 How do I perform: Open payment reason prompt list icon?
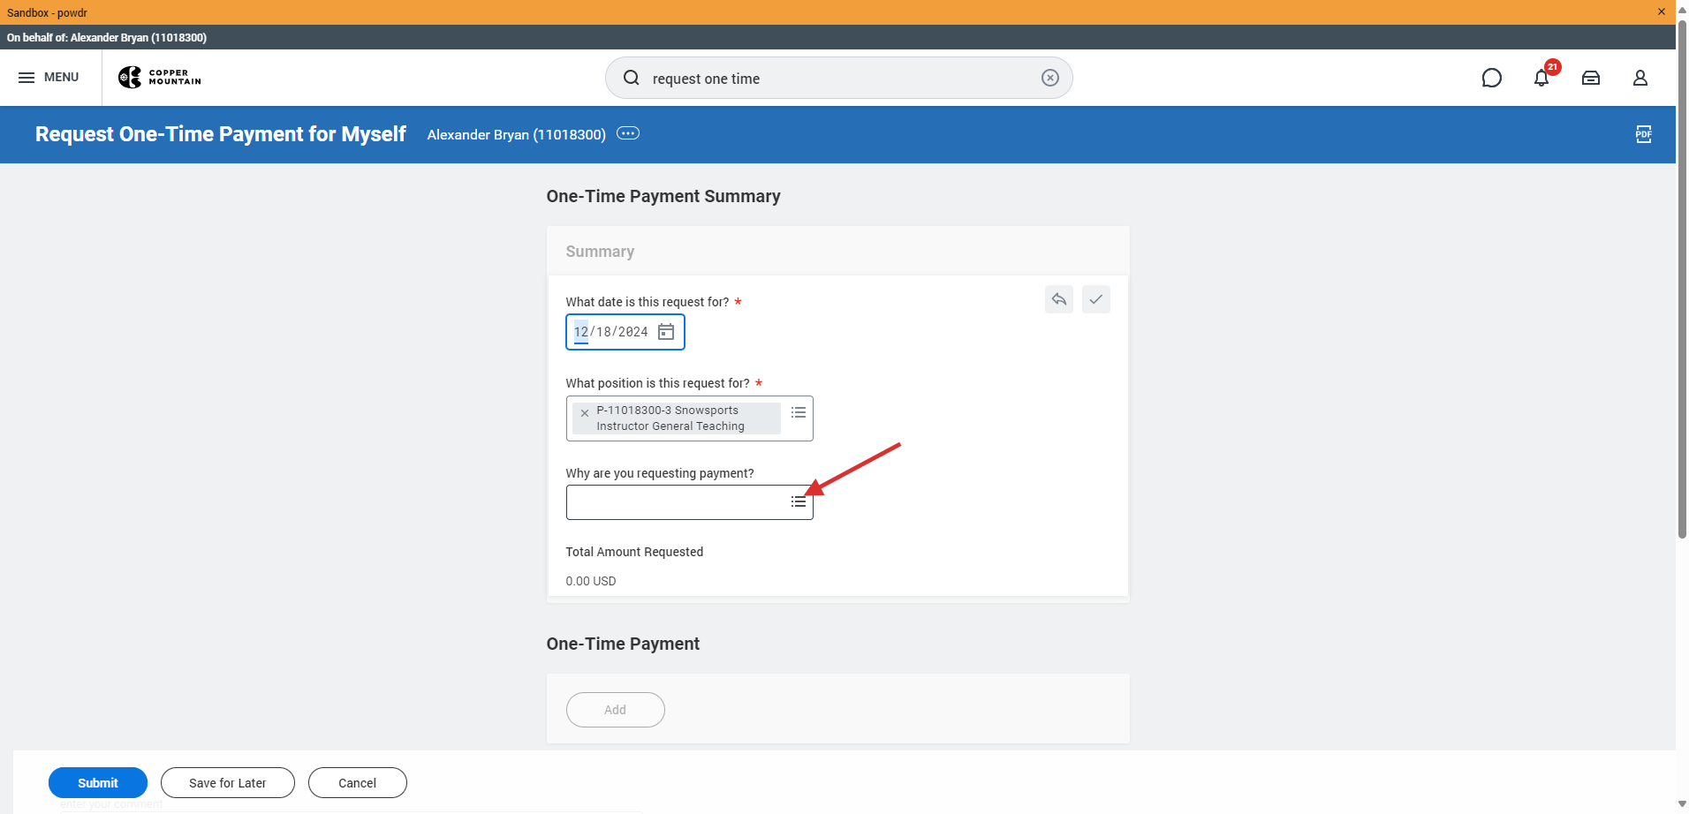[799, 501]
